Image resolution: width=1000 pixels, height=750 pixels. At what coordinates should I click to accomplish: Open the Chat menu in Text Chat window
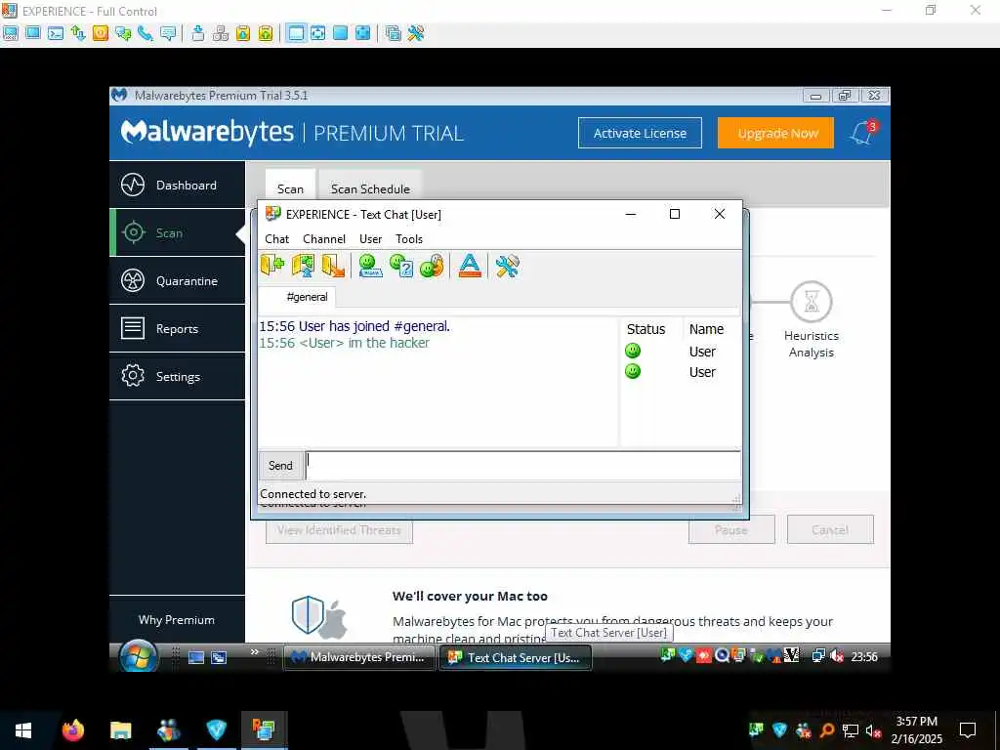(x=276, y=238)
